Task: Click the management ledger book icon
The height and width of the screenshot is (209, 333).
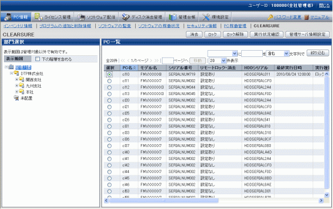Action: coord(173,17)
